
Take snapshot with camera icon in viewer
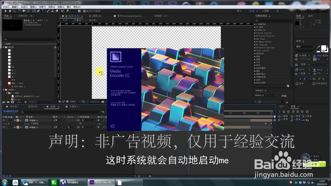(103, 102)
